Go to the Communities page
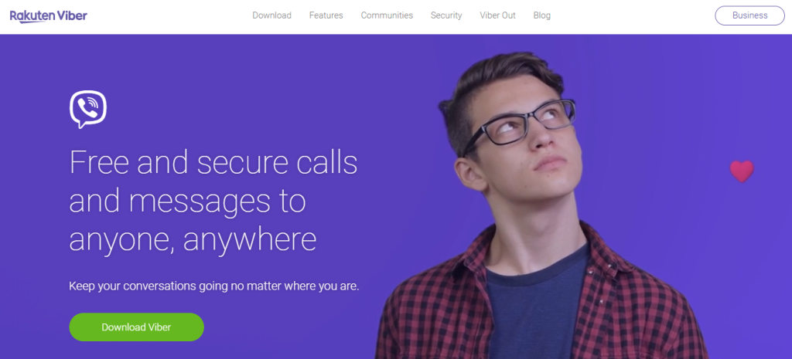This screenshot has height=359, width=792. pos(387,15)
